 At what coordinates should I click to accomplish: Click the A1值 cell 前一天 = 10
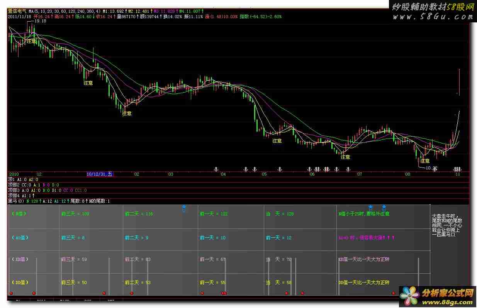[x=213, y=238]
